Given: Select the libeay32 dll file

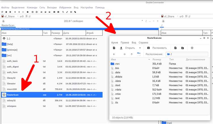Looking at the screenshot, I should (52, 78).
